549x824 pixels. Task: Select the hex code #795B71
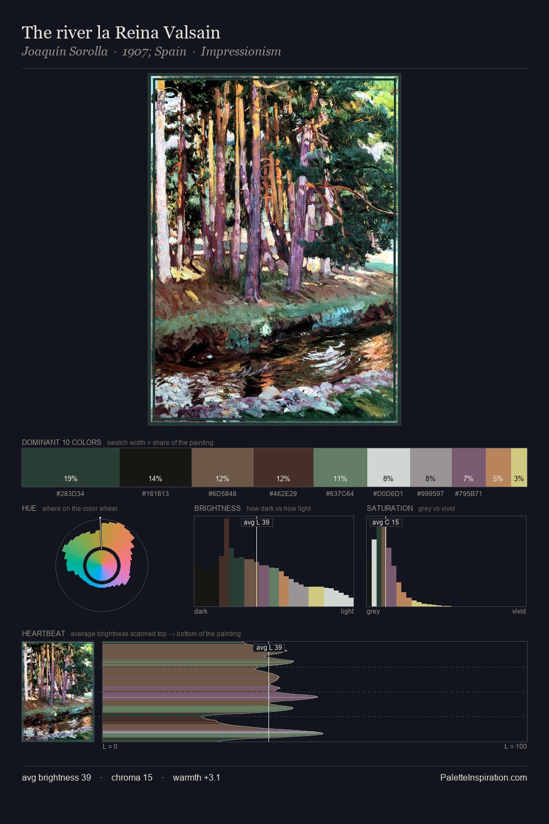468,494
